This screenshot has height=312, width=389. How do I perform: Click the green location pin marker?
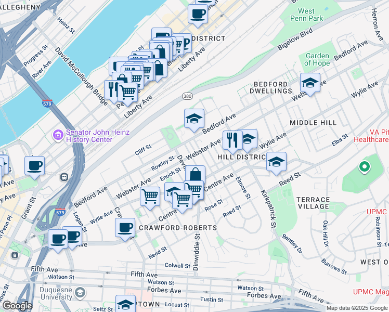[x=364, y=167]
